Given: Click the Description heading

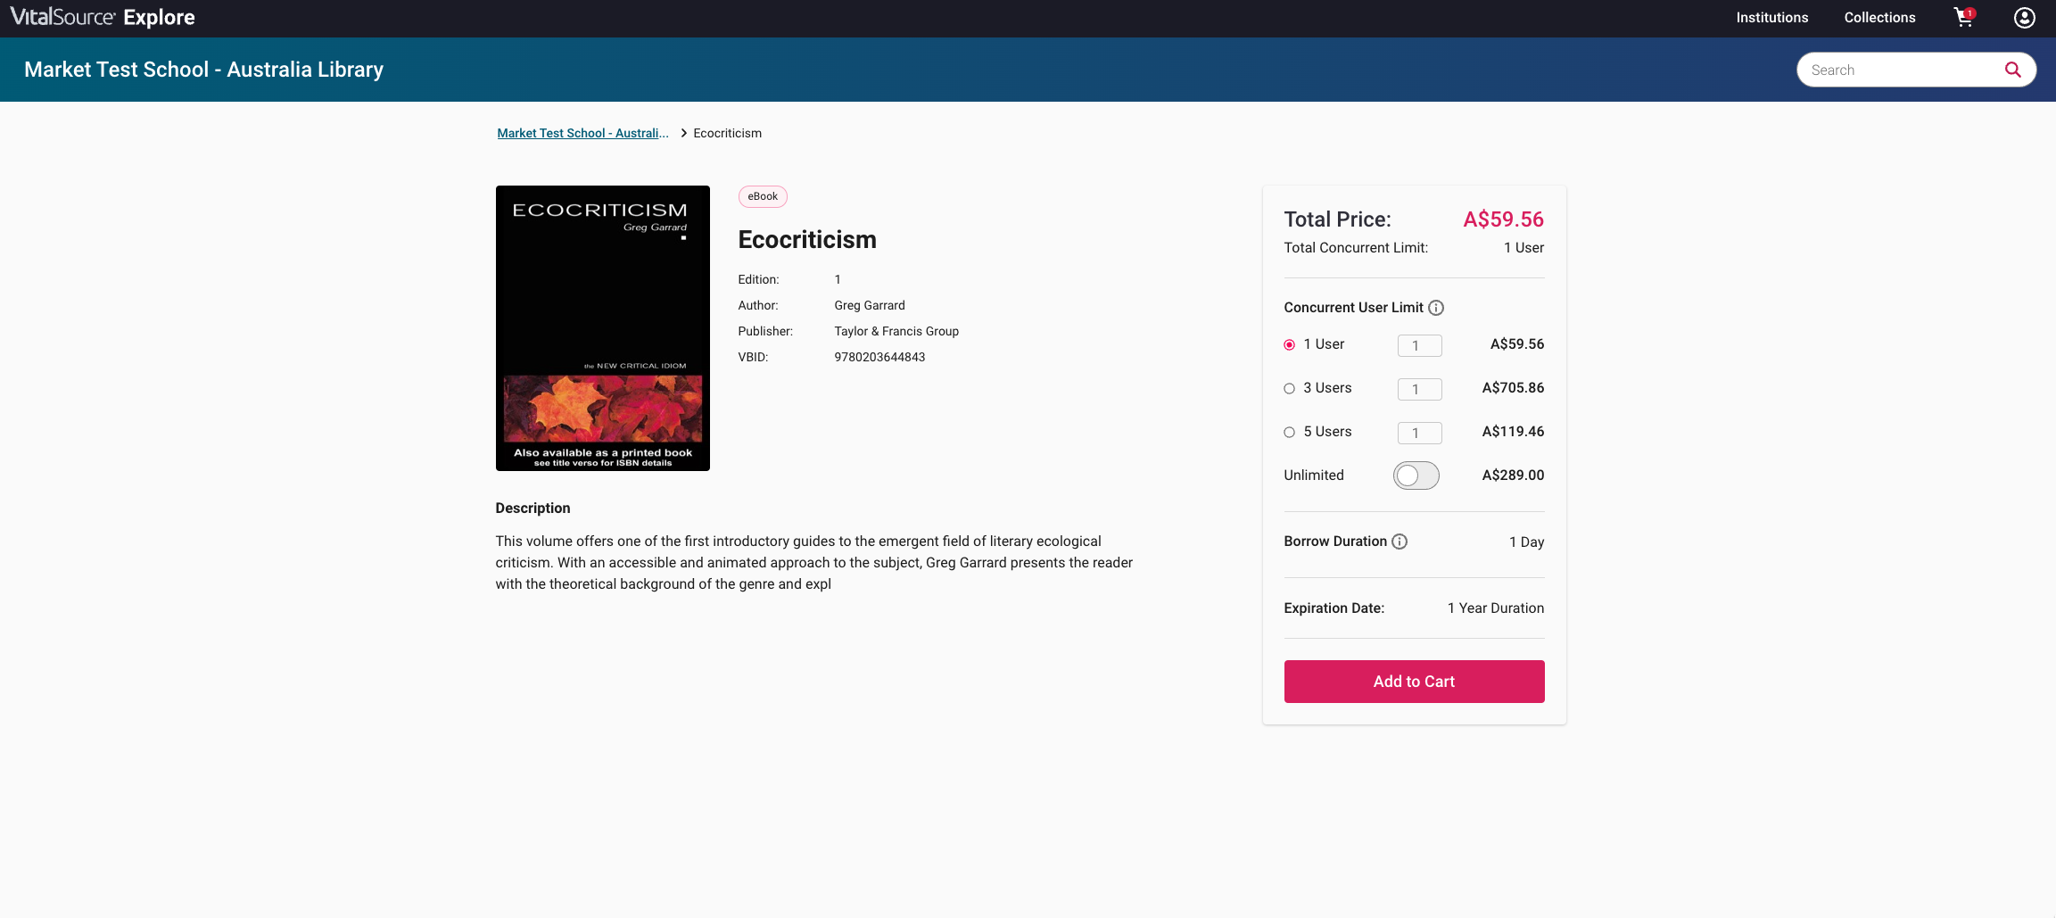Looking at the screenshot, I should pyautogui.click(x=533, y=509).
